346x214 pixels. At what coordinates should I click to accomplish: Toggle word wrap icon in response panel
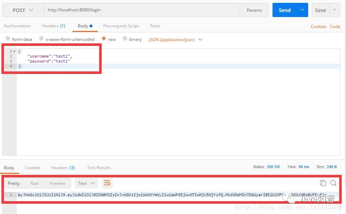pos(107,183)
